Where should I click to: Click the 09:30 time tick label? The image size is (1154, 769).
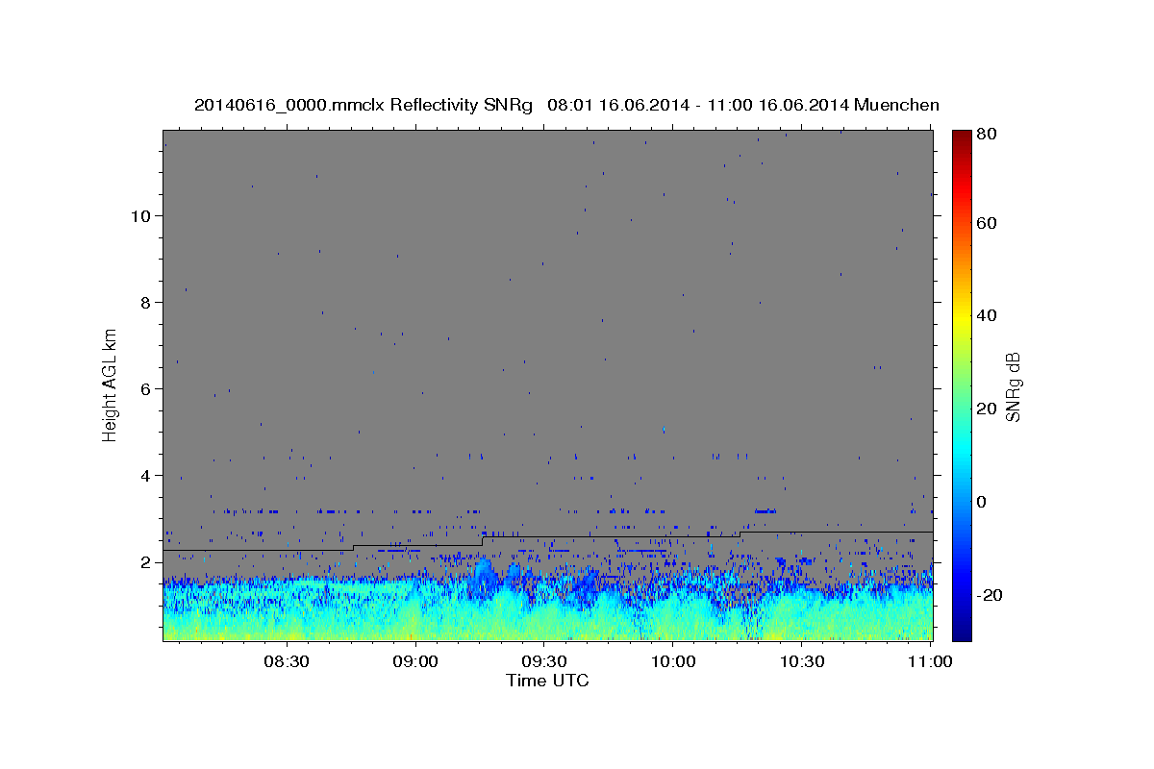544,661
